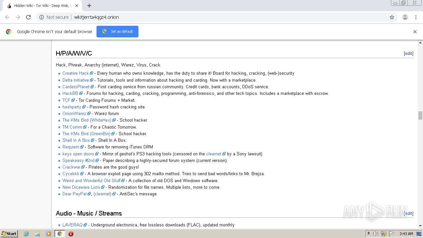Open the Crackwar link
The height and width of the screenshot is (238, 423).
71,167
